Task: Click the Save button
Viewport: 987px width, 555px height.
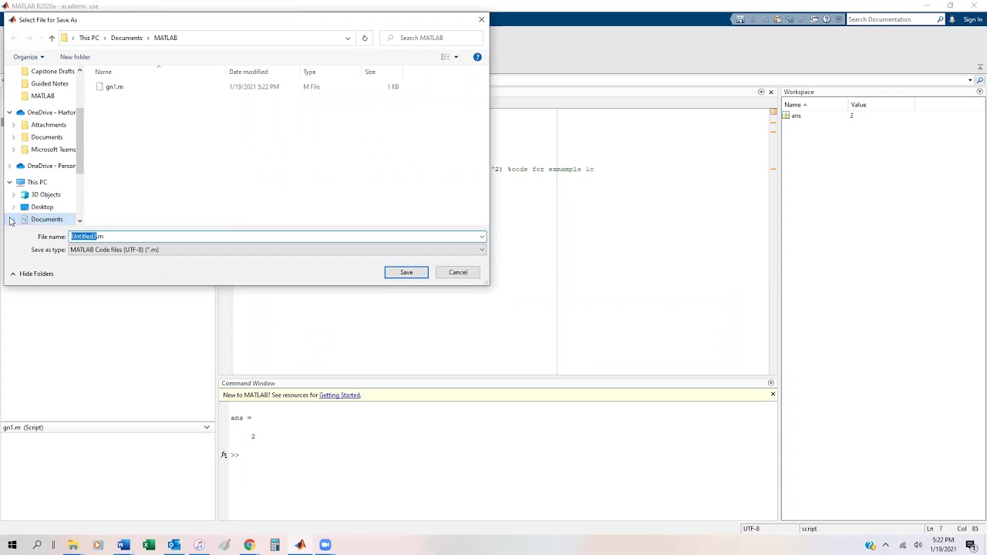Action: click(406, 272)
